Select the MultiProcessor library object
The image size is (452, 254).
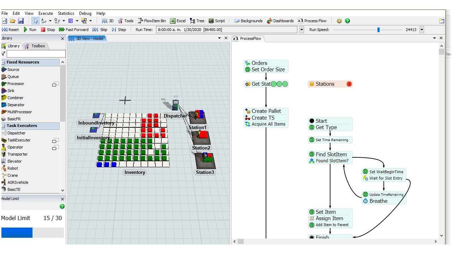tap(19, 112)
